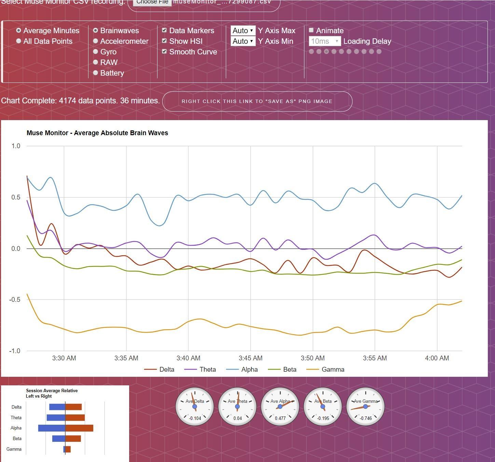Click the Ave Theta gauge
This screenshot has height=462, width=495.
coord(237,407)
